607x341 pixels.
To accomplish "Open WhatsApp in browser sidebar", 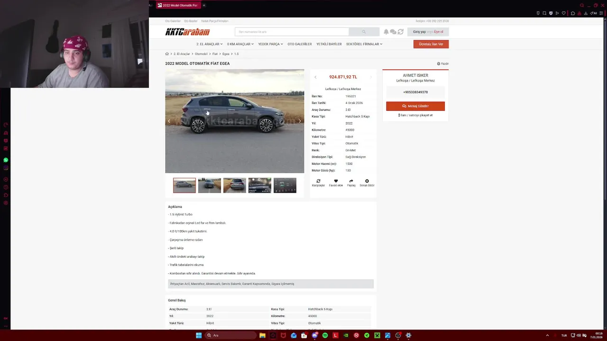I will click(x=6, y=160).
